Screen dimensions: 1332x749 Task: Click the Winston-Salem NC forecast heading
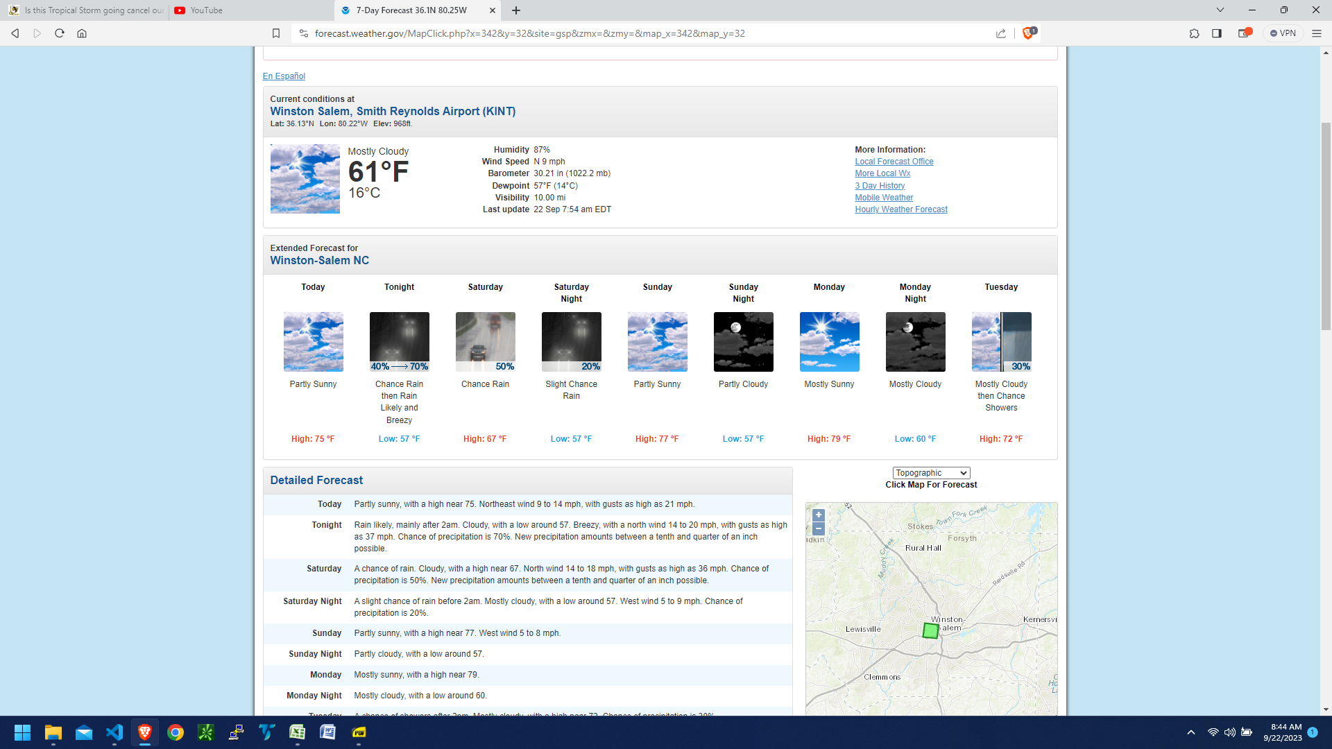tap(320, 261)
